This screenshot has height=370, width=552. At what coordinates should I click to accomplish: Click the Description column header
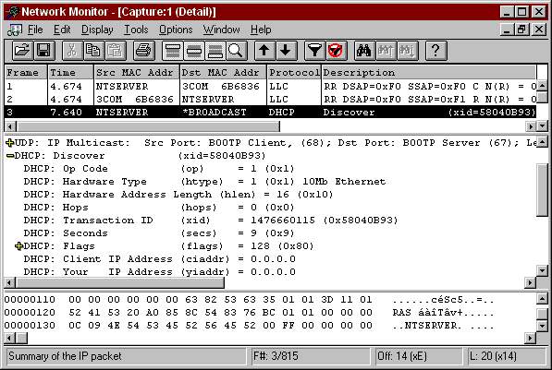click(429, 72)
